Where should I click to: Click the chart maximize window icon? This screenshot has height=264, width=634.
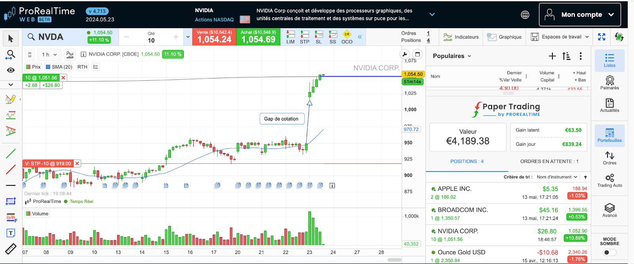coord(417,55)
